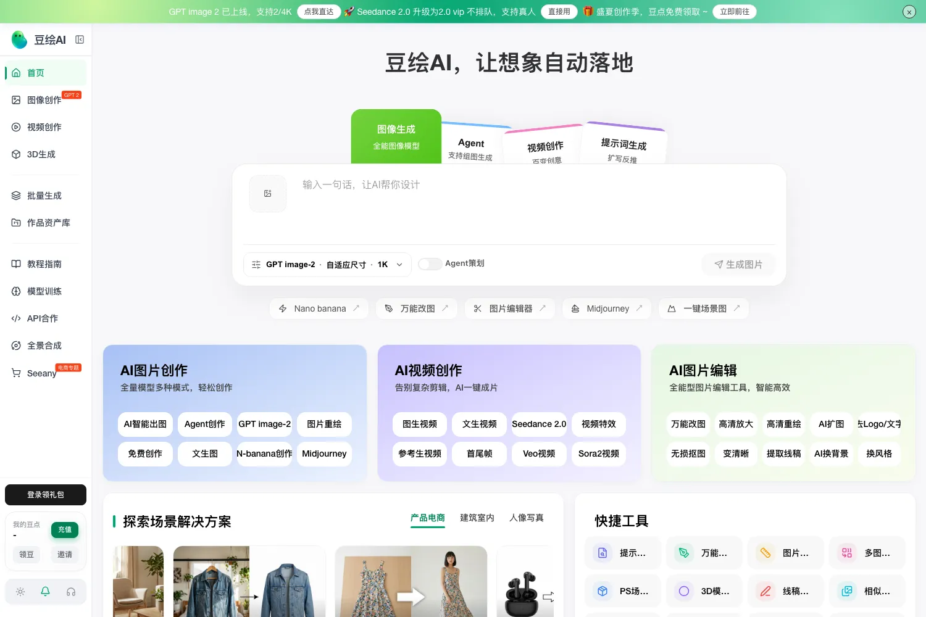Collapse the sidebar with the panel icon

point(80,39)
